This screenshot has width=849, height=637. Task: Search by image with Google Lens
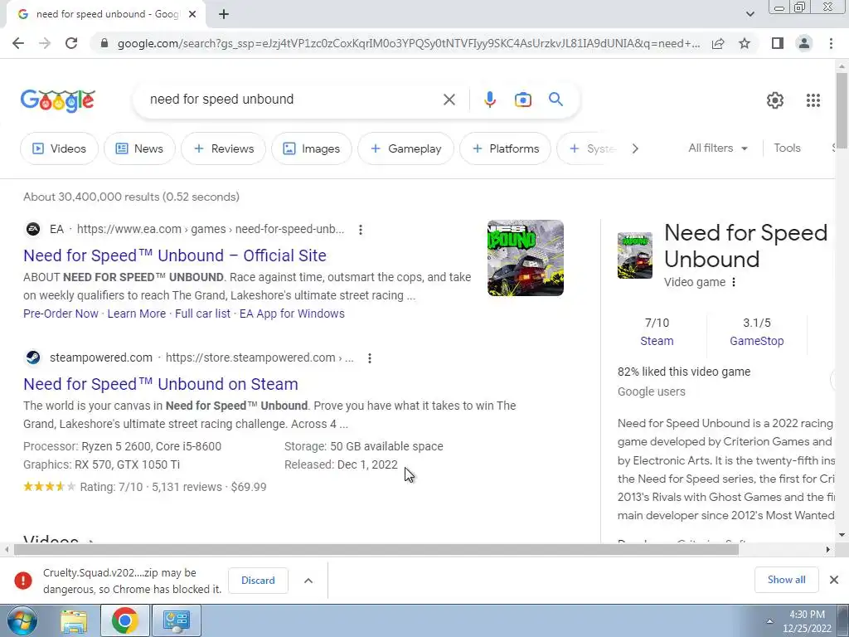[x=522, y=100]
